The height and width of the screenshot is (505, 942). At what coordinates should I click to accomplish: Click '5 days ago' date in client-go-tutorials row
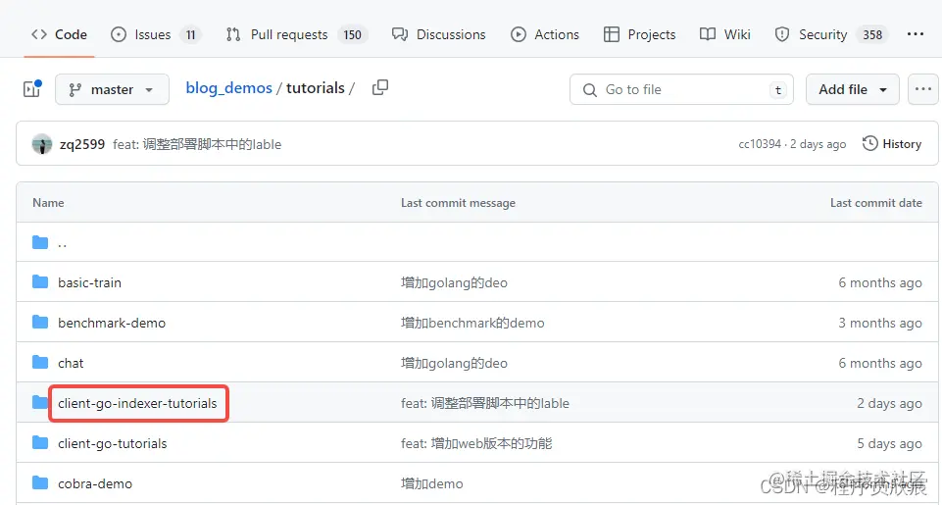(x=889, y=443)
